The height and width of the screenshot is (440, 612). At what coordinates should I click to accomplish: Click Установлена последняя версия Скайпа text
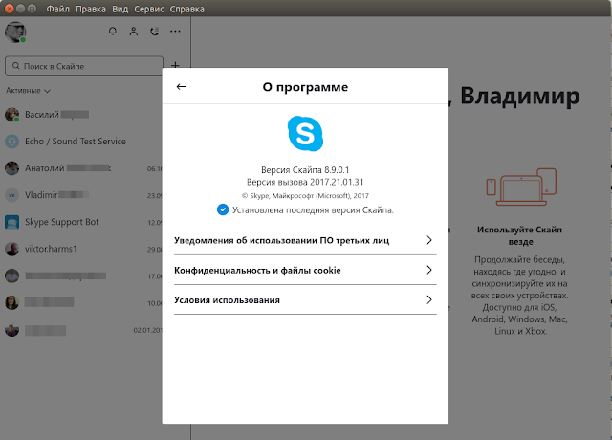pos(313,210)
